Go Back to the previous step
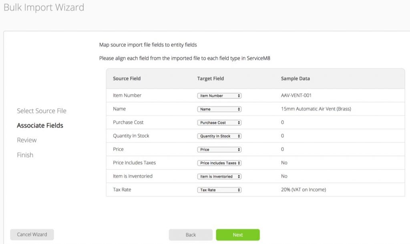This screenshot has width=410, height=244. click(191, 235)
